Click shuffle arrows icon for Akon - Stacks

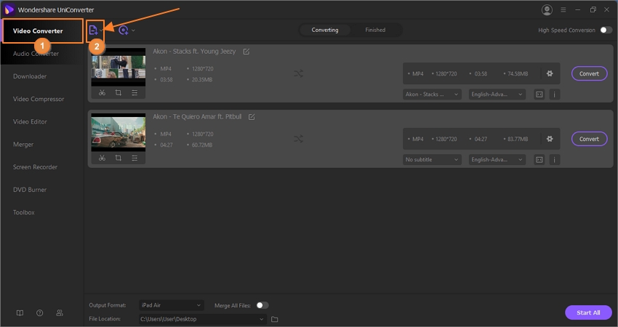(x=298, y=73)
